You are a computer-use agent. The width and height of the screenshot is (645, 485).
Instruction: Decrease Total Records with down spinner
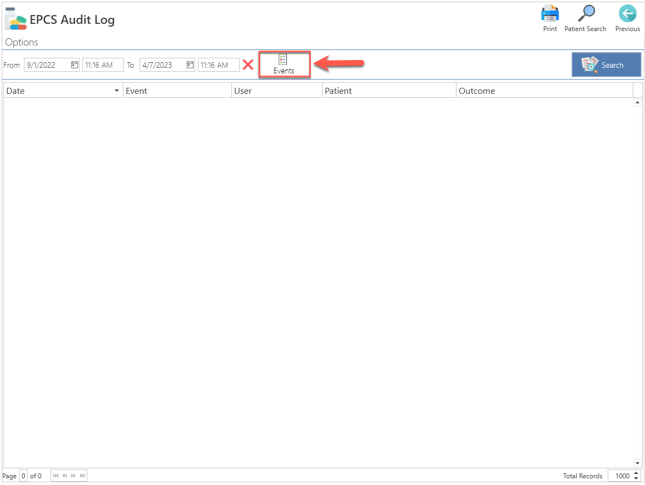pyautogui.click(x=636, y=478)
